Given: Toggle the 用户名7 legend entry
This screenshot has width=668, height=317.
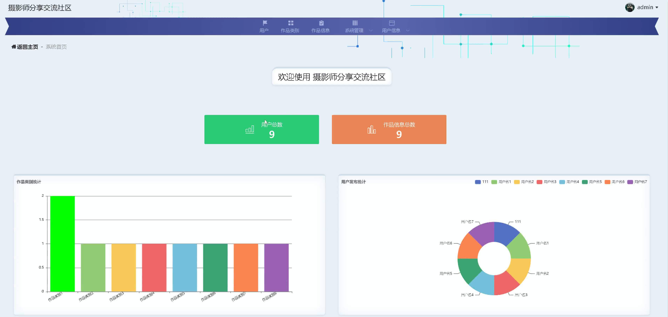Looking at the screenshot, I should pos(637,182).
